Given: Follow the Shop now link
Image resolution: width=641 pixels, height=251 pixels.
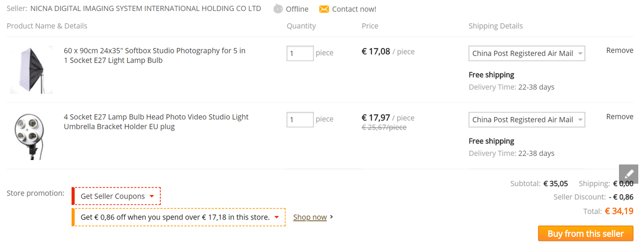Looking at the screenshot, I should point(310,217).
